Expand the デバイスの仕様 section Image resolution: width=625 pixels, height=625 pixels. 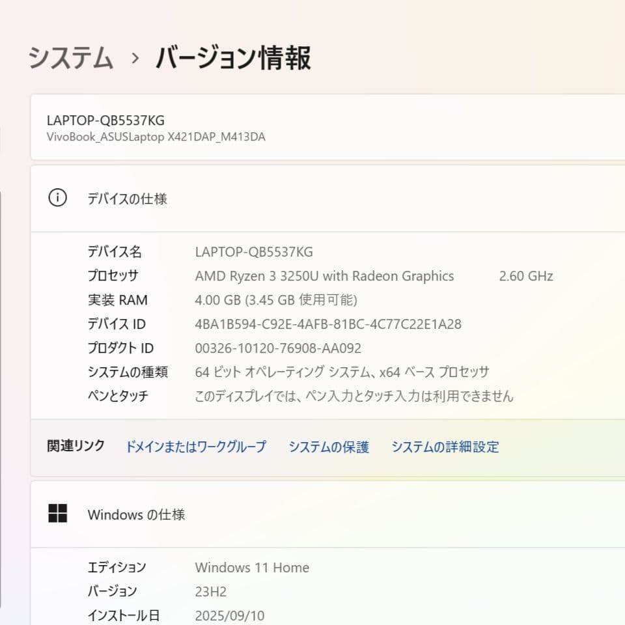click(x=128, y=199)
